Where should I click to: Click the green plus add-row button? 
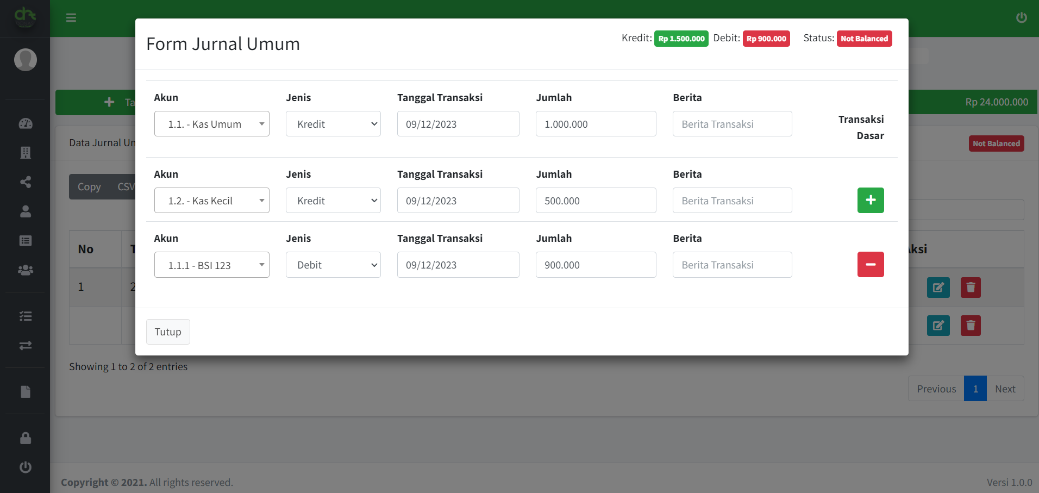(x=870, y=200)
